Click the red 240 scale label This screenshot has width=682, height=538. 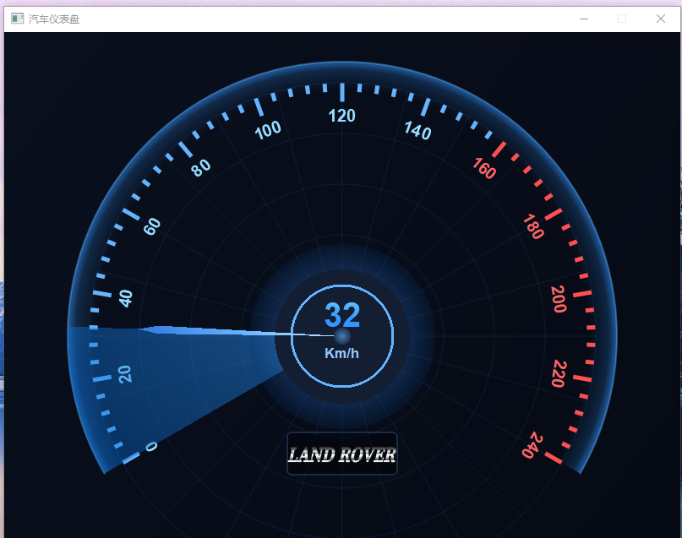532,445
